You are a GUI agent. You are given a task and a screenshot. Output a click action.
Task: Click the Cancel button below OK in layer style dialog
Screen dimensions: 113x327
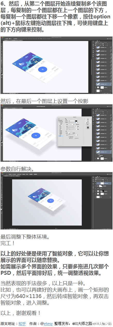click(87, 121)
